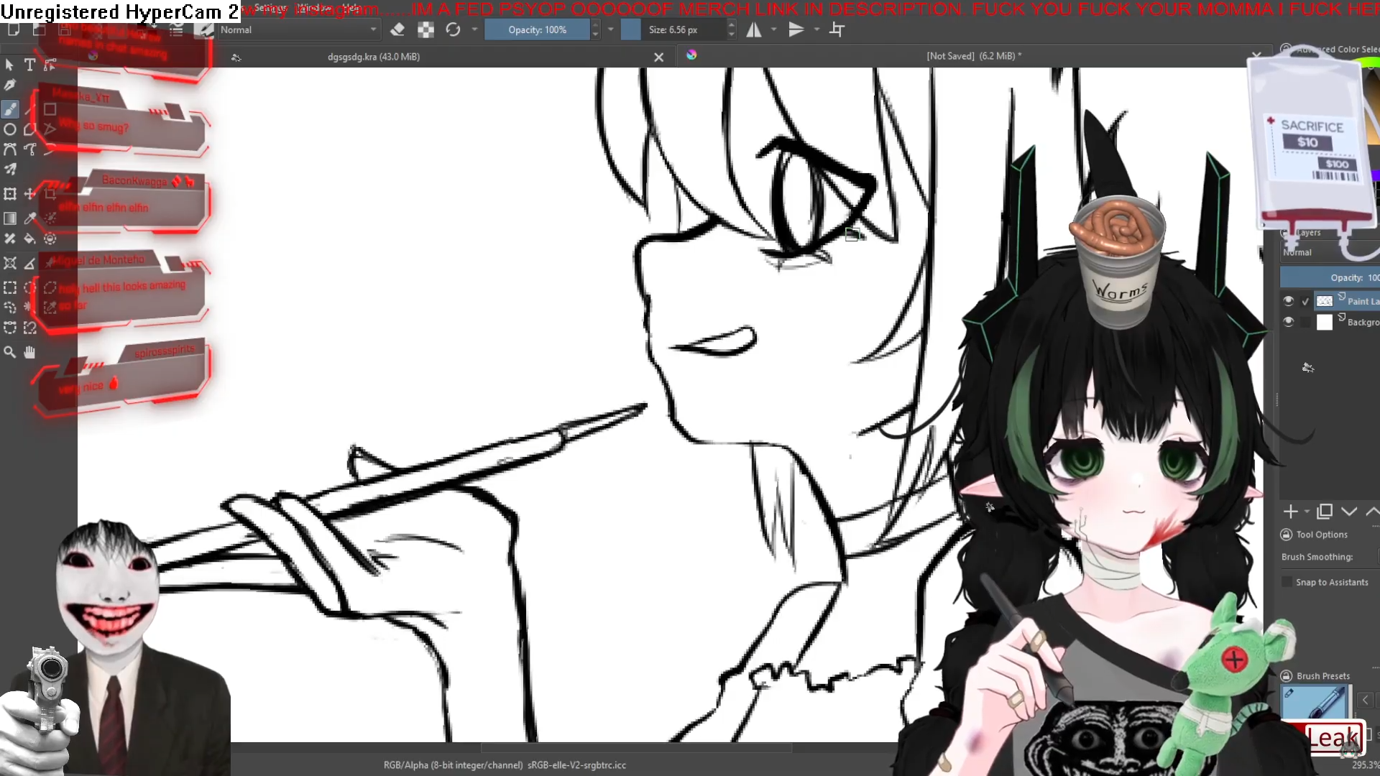Activate the Zoom magnifier tool
This screenshot has width=1380, height=776.
10,352
